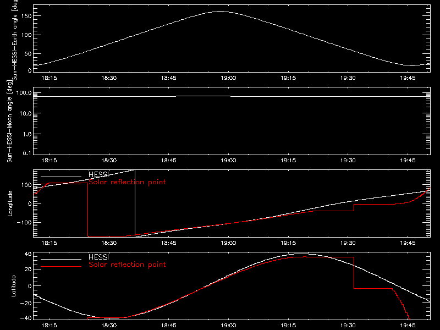This screenshot has width=440, height=330.
Task: Click the 19:00 tick under Longitude plot
Action: coord(228,243)
